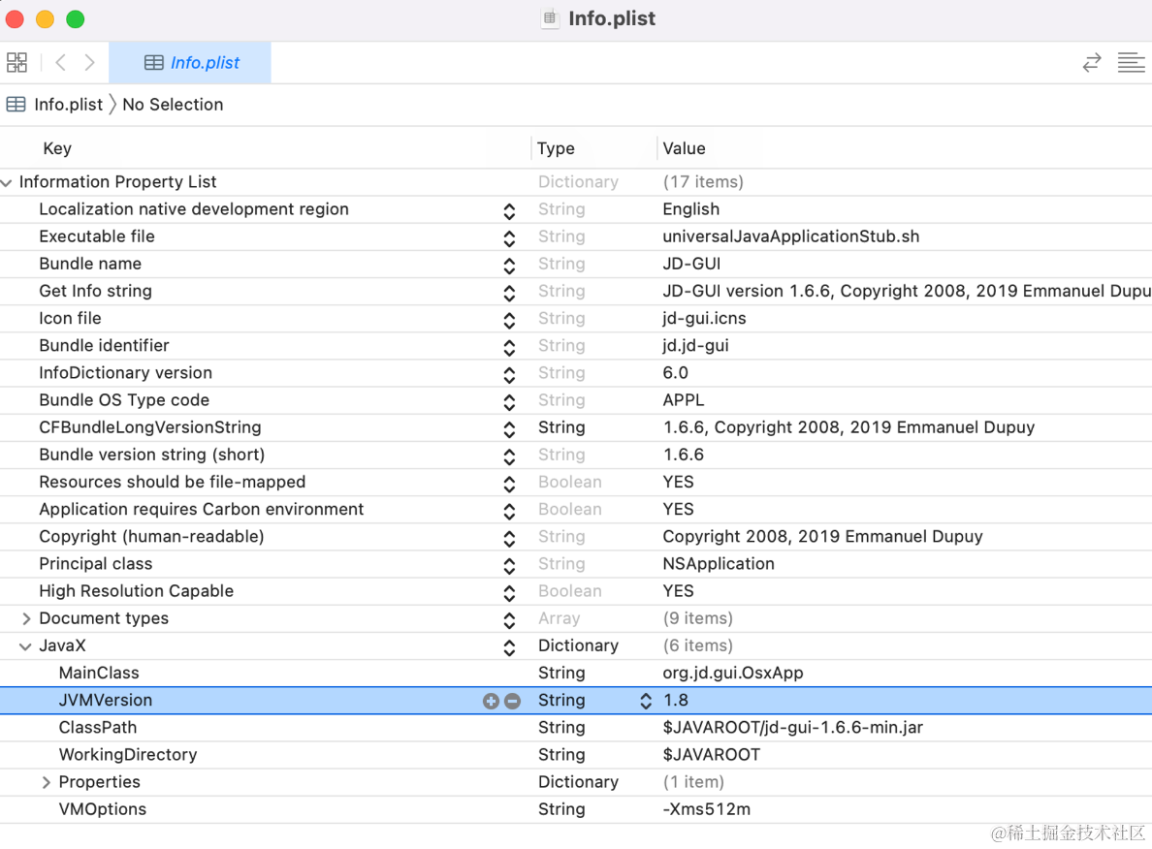Remove the JVMVersion row with minus
The height and width of the screenshot is (849, 1152).
click(x=513, y=702)
